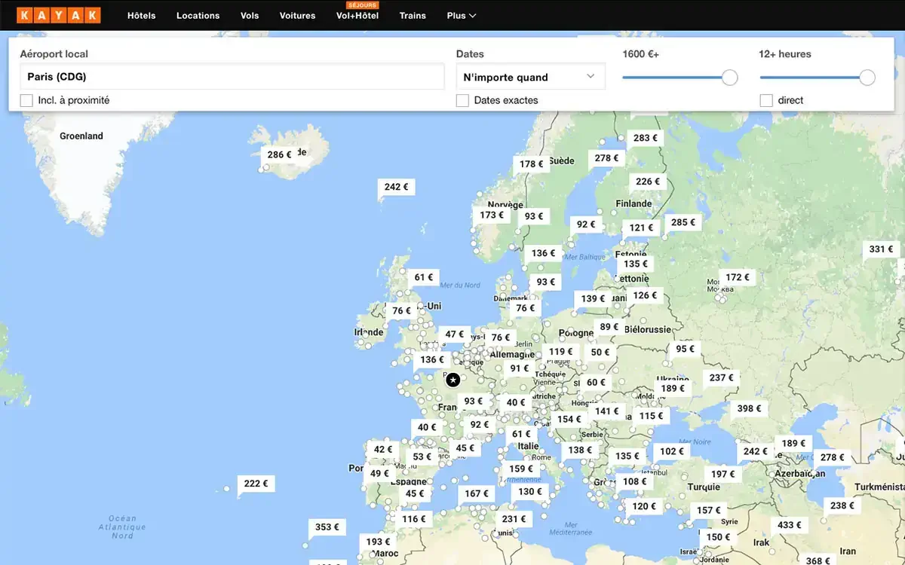905x565 pixels.
Task: Click the 231 € price label
Action: click(x=514, y=519)
